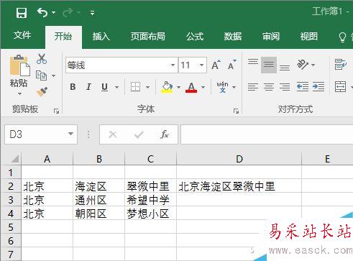Expand the 粘贴 paste options arrow
This screenshot has height=261, width=353.
tap(19, 94)
